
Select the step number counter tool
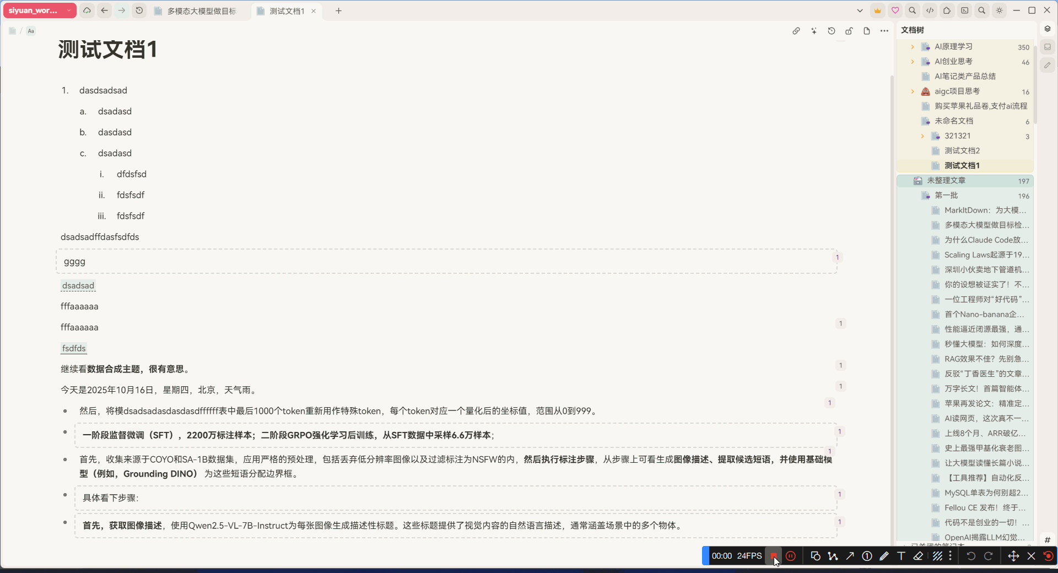point(867,556)
